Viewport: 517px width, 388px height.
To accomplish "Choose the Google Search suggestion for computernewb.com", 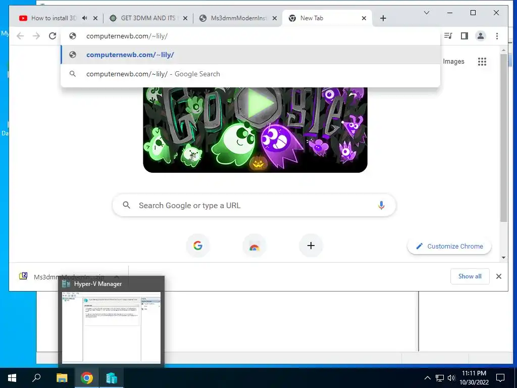I will click(x=250, y=74).
